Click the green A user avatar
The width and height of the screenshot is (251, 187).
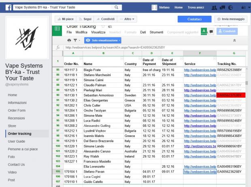click(x=204, y=31)
